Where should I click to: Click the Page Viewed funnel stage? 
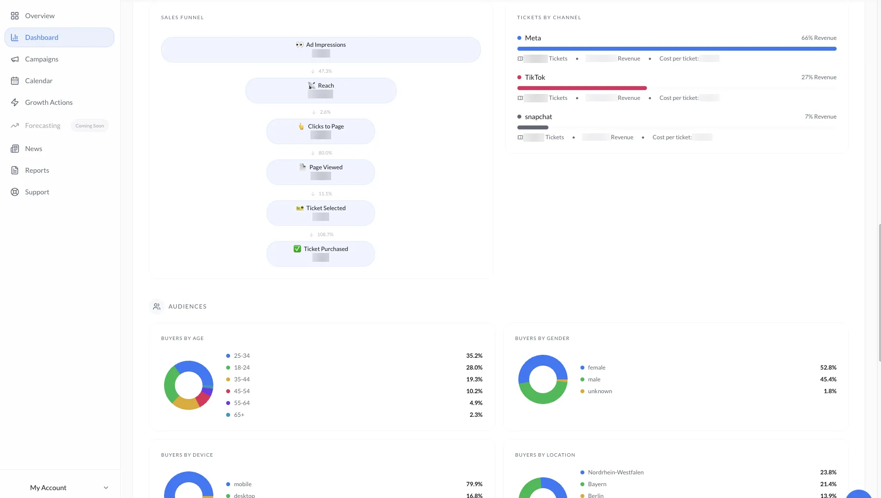[x=321, y=172]
